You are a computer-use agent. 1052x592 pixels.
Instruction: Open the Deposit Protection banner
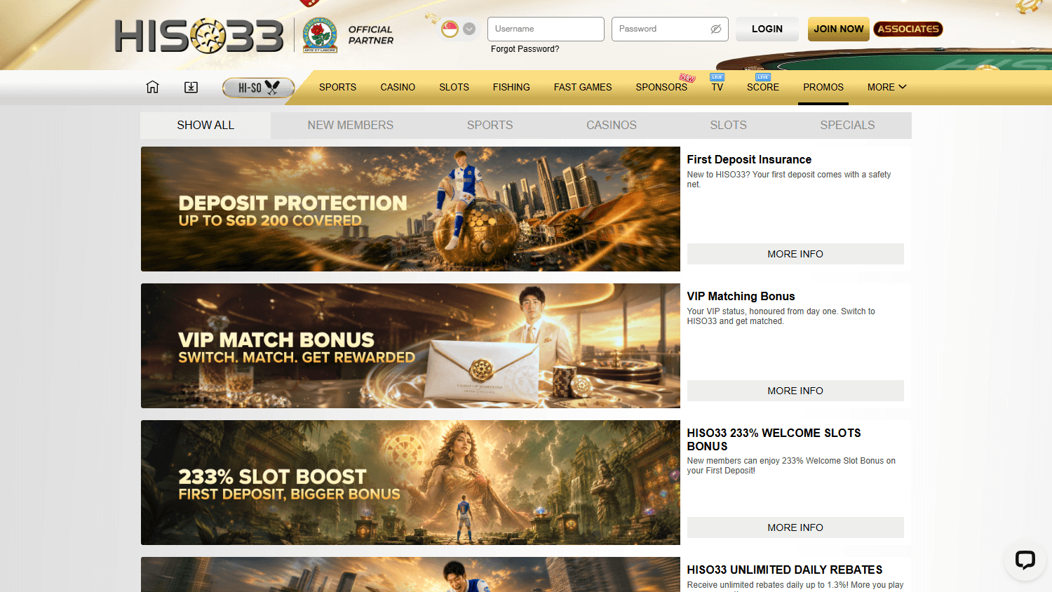point(410,209)
